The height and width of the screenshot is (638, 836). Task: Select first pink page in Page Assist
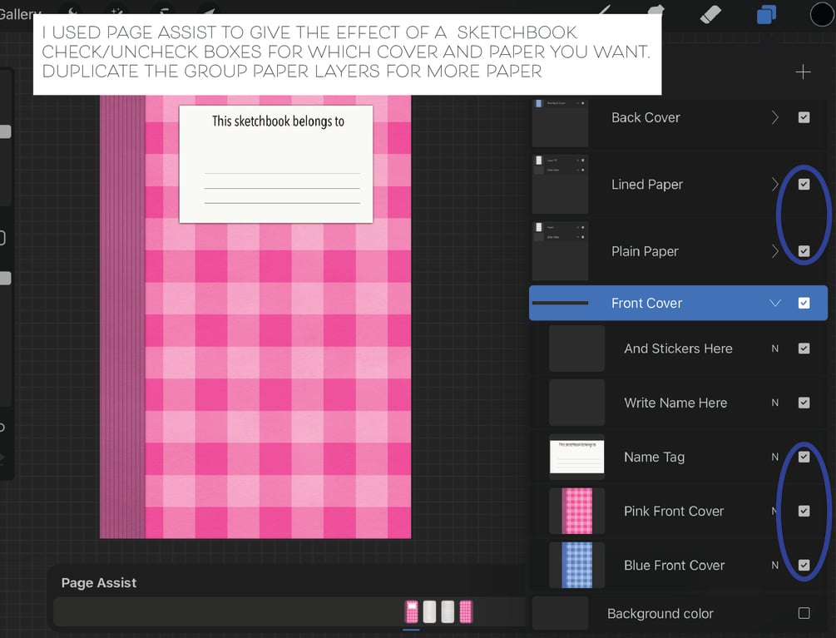pos(411,612)
